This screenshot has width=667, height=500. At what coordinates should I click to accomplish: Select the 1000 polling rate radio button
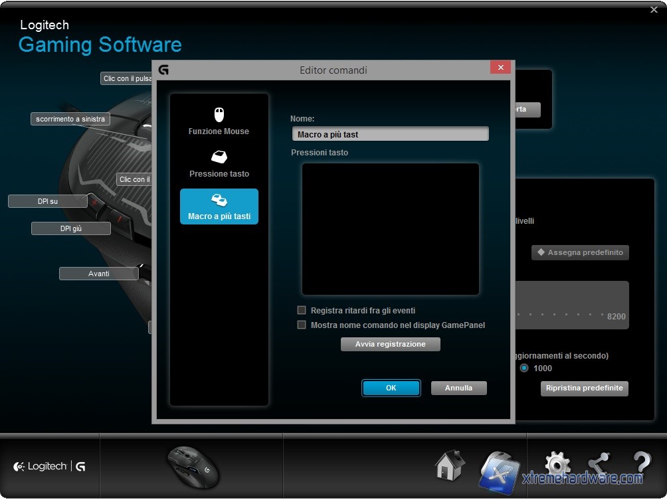tap(524, 368)
